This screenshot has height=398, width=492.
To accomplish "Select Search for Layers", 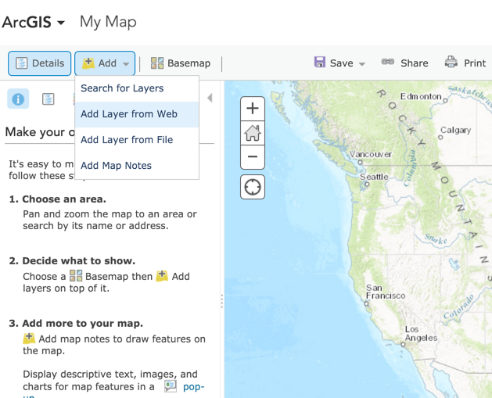I will (x=122, y=88).
